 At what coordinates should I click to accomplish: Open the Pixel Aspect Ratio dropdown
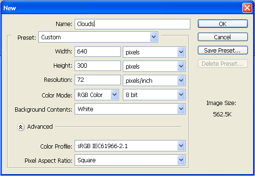pos(130,160)
